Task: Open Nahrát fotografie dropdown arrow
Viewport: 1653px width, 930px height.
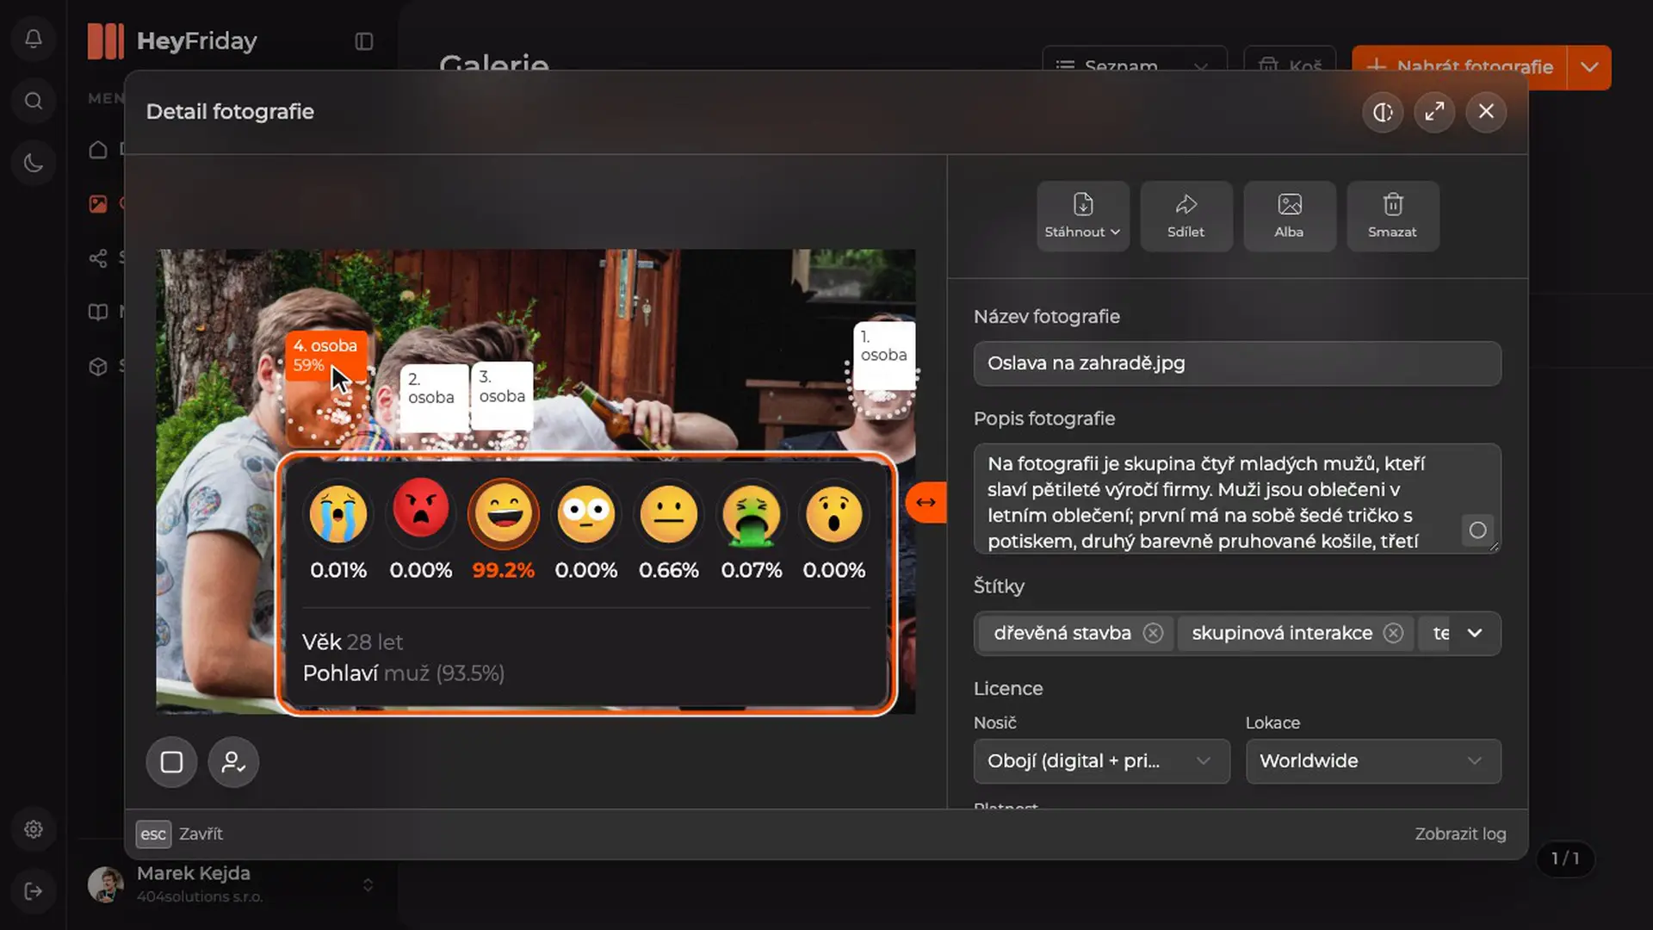Action: pos(1589,67)
